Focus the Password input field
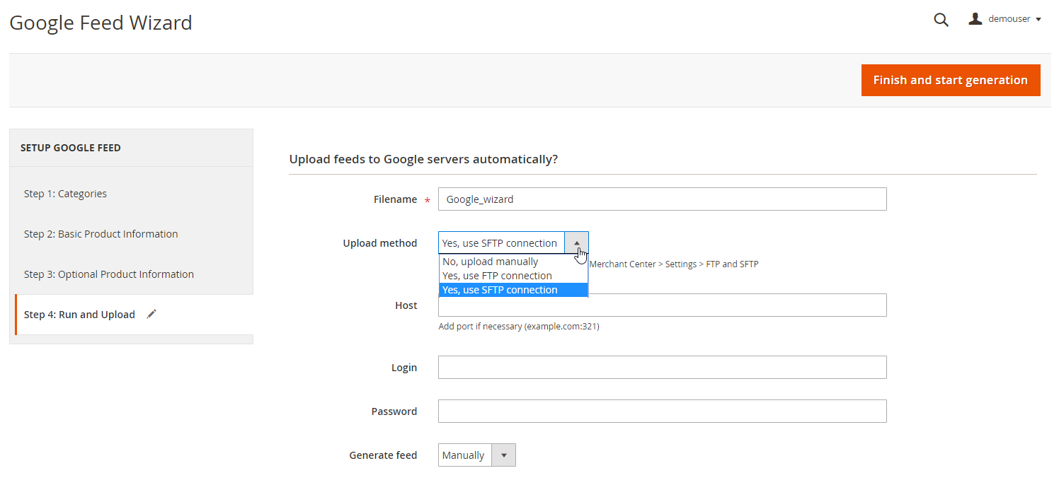1059x485 pixels. coord(662,411)
